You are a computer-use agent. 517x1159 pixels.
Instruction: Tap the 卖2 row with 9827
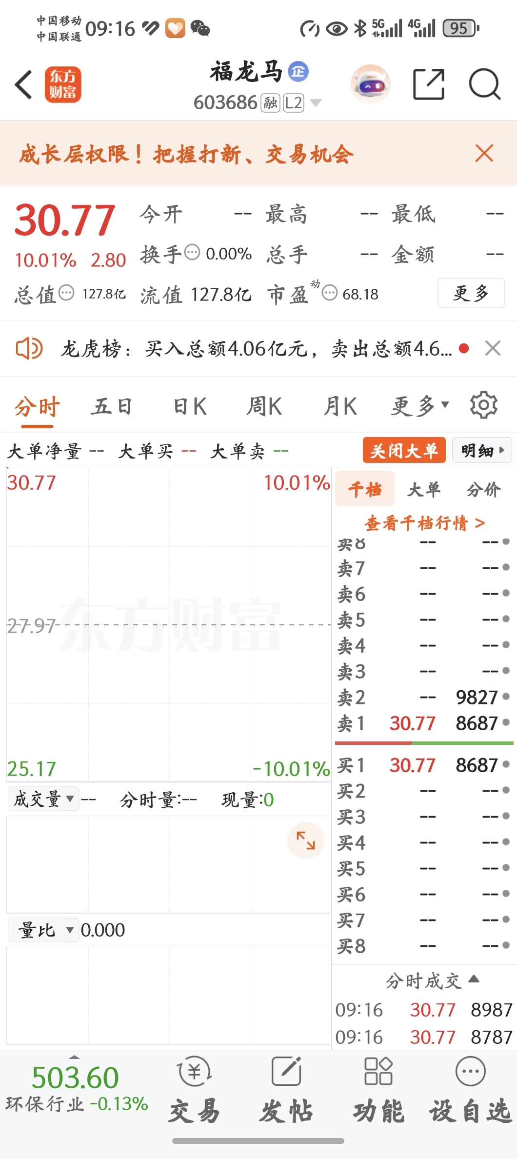coord(423,697)
